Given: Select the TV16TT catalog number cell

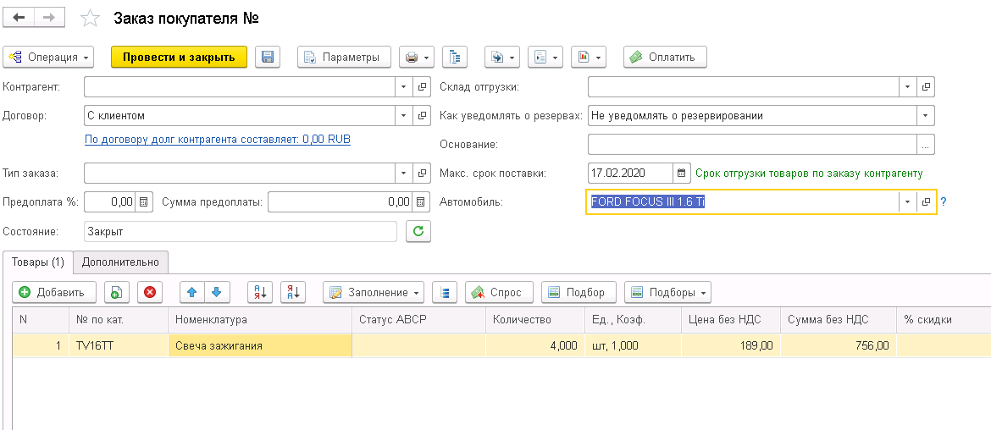Looking at the screenshot, I should click(x=119, y=345).
